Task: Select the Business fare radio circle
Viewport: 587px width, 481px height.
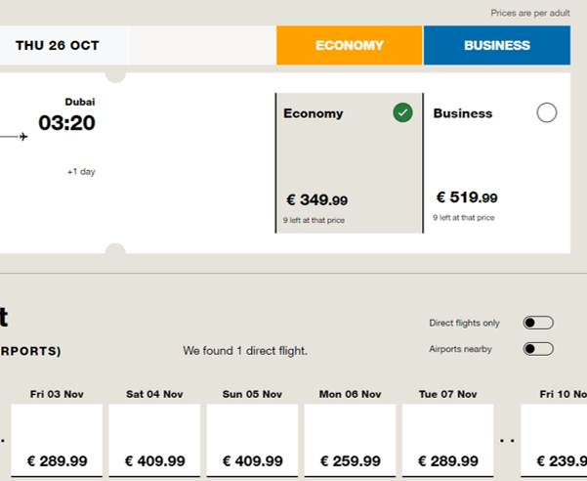Action: [x=547, y=112]
